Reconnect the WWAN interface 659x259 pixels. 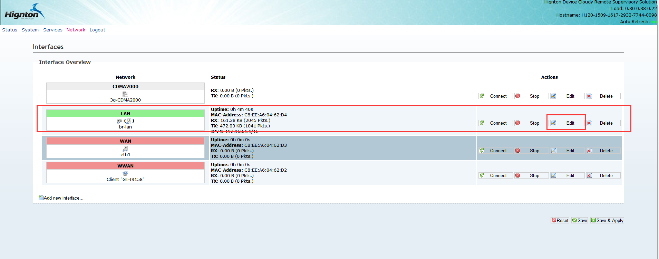point(495,176)
